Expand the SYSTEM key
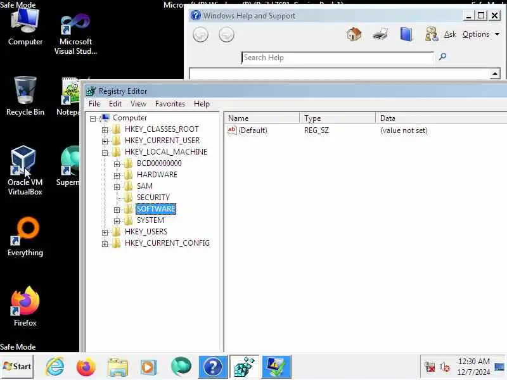507x380 pixels. (117, 221)
